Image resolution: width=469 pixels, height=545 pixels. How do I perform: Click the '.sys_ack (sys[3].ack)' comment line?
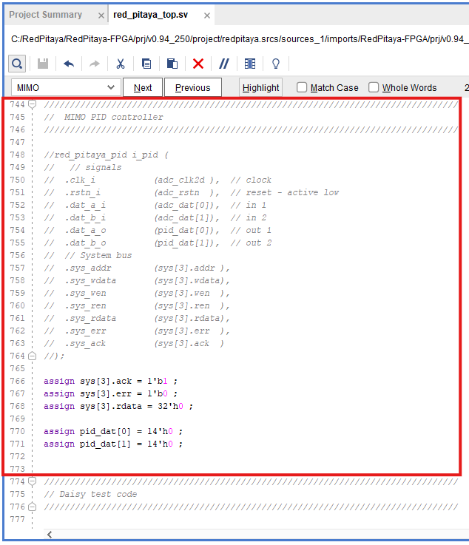134,343
